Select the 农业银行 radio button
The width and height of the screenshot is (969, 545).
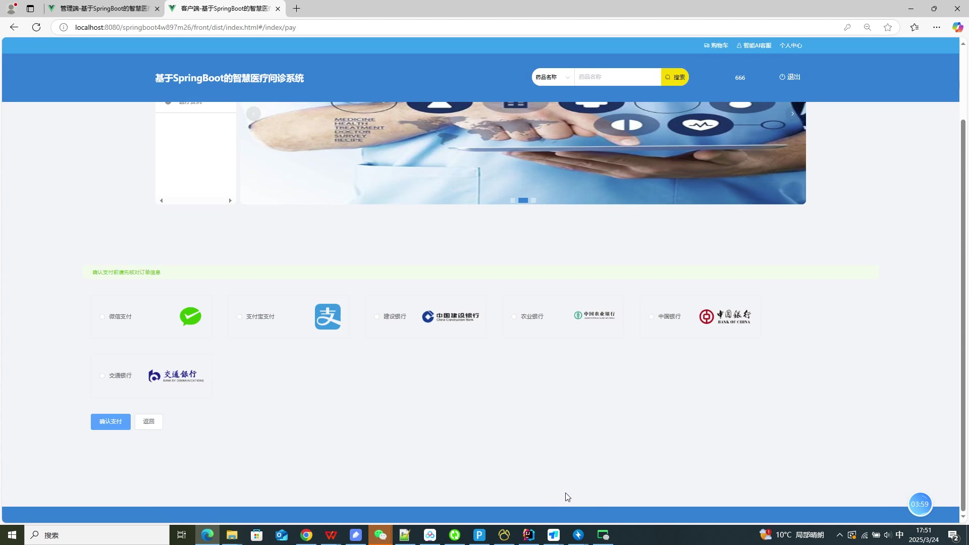[514, 316]
